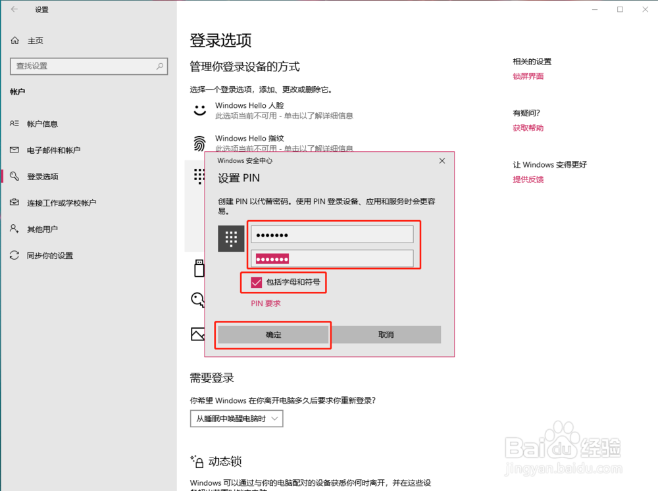The image size is (658, 491).
Task: Select 其他用户 in the sidebar
Action: 42,229
